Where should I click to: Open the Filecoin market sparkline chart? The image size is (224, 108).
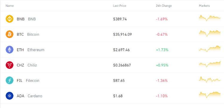click(210, 79)
